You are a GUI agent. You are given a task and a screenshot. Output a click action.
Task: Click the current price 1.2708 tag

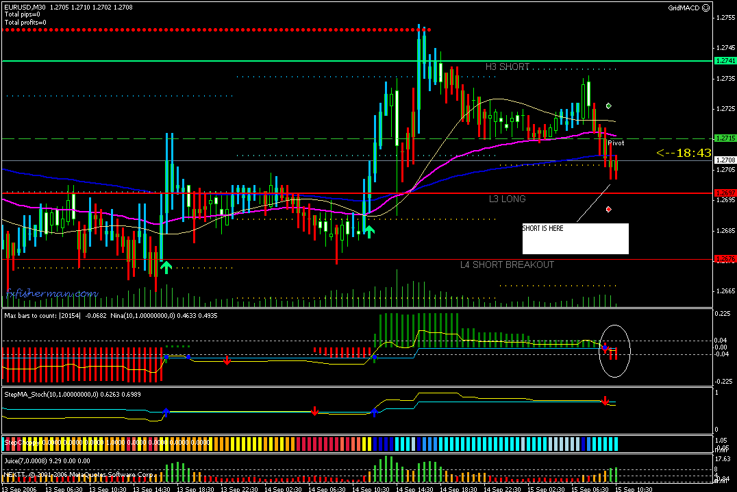(x=725, y=160)
